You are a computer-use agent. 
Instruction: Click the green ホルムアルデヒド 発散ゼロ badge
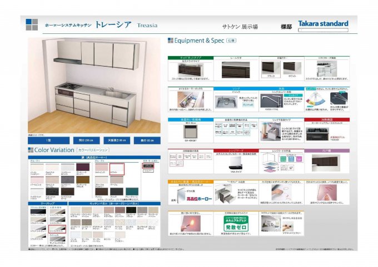click(236, 223)
